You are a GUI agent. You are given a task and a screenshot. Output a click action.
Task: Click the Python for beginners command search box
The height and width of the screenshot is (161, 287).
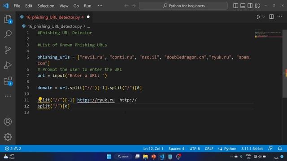coord(183,6)
